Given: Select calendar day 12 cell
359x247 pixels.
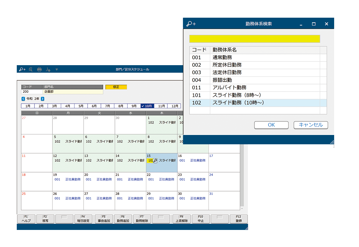Looking at the screenshot, I should coord(68,163).
